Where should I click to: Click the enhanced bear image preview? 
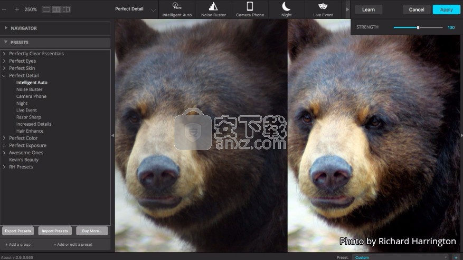coord(374,135)
